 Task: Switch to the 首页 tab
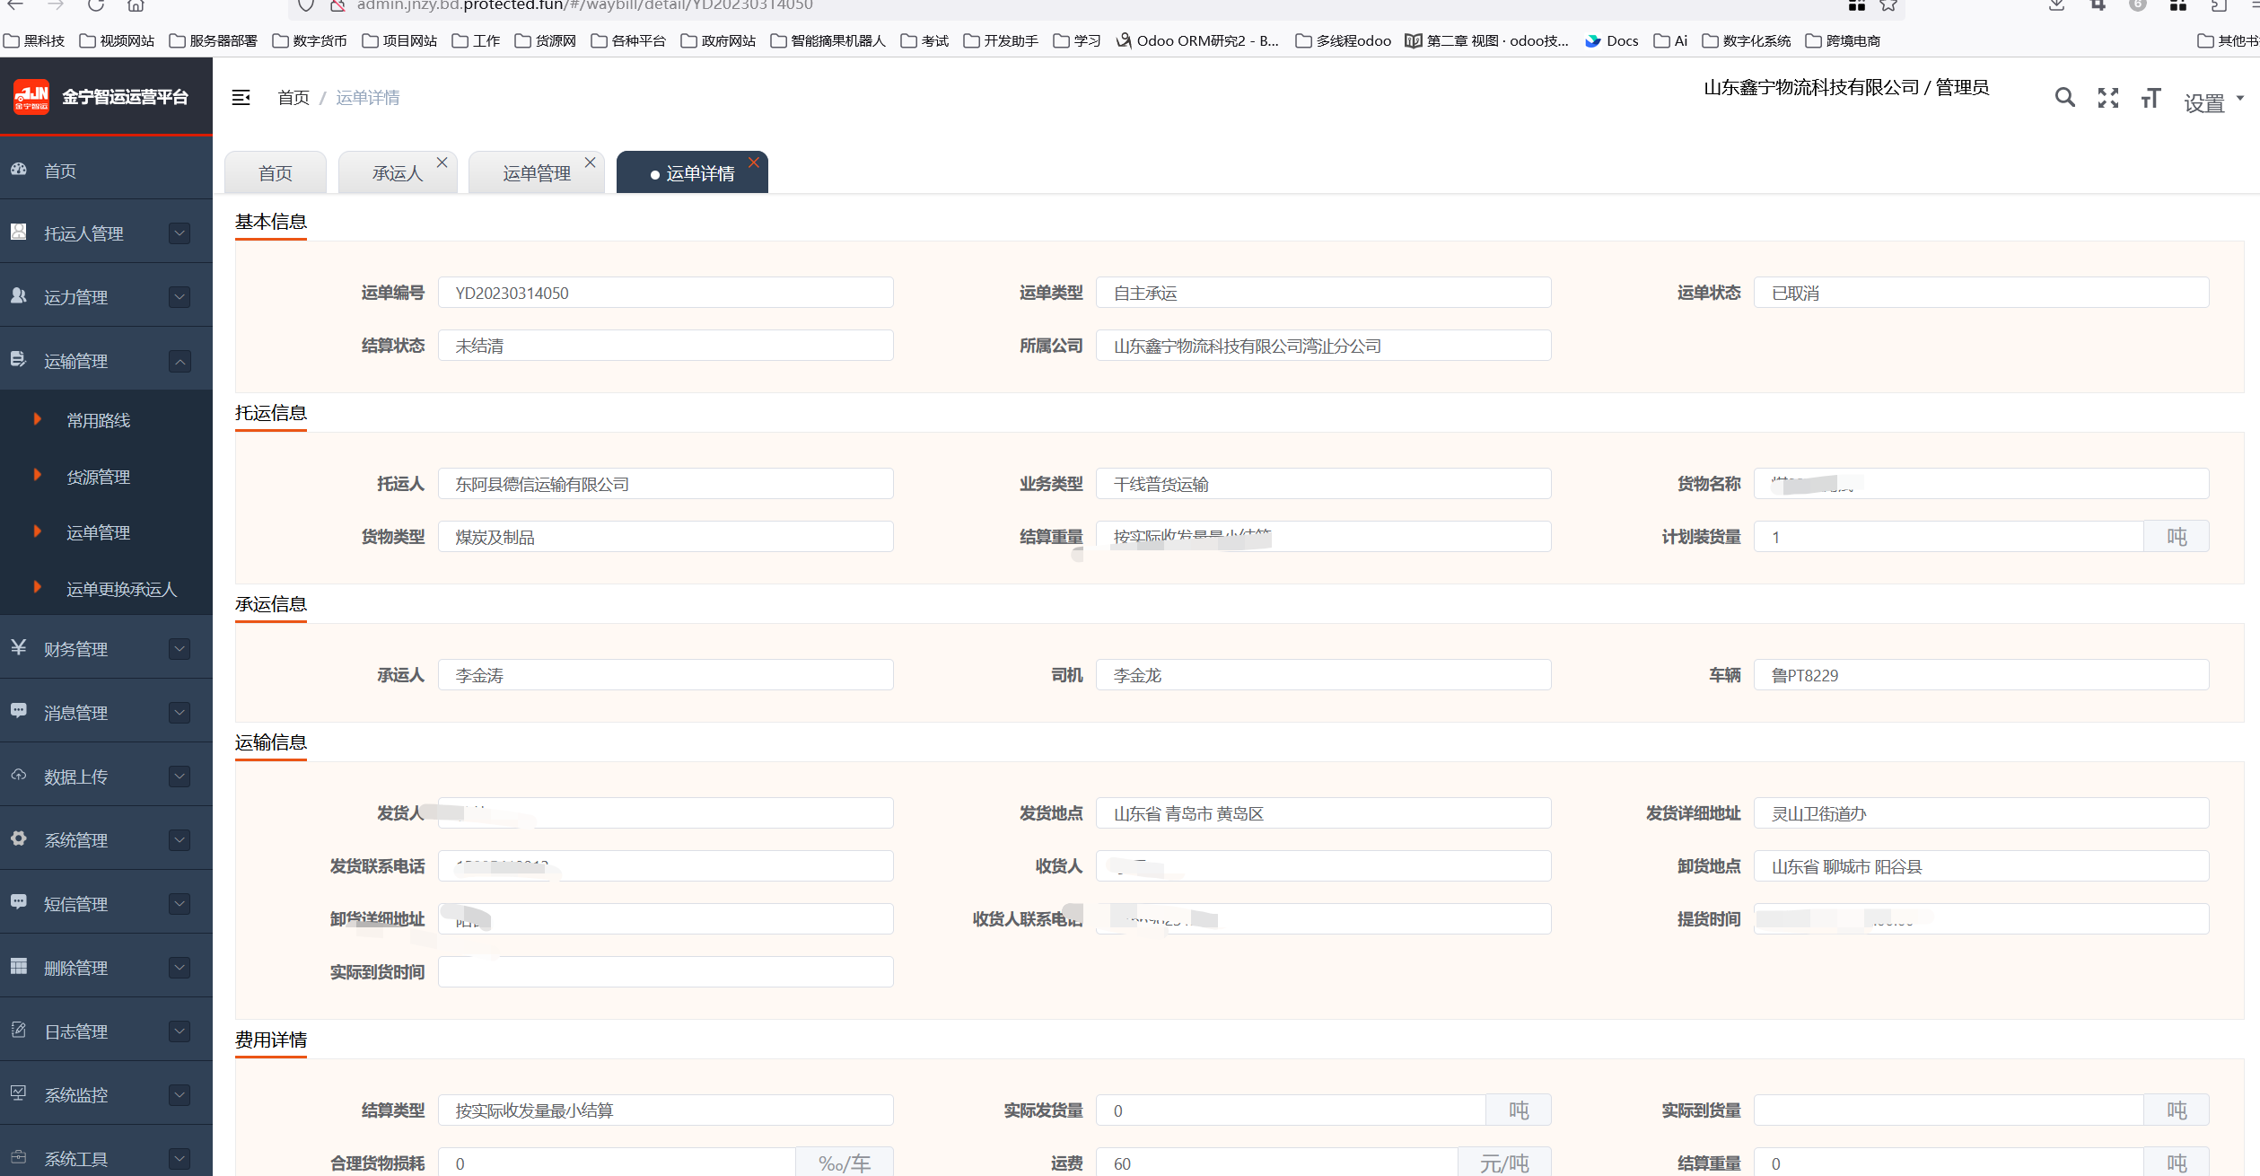276,172
